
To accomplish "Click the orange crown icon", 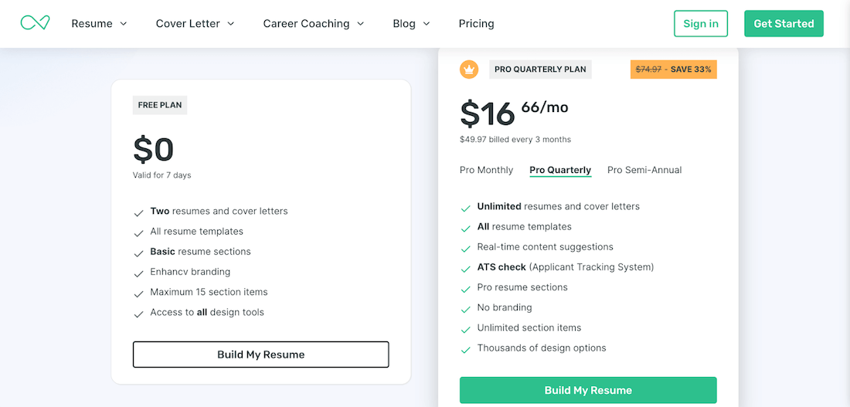I will click(469, 70).
